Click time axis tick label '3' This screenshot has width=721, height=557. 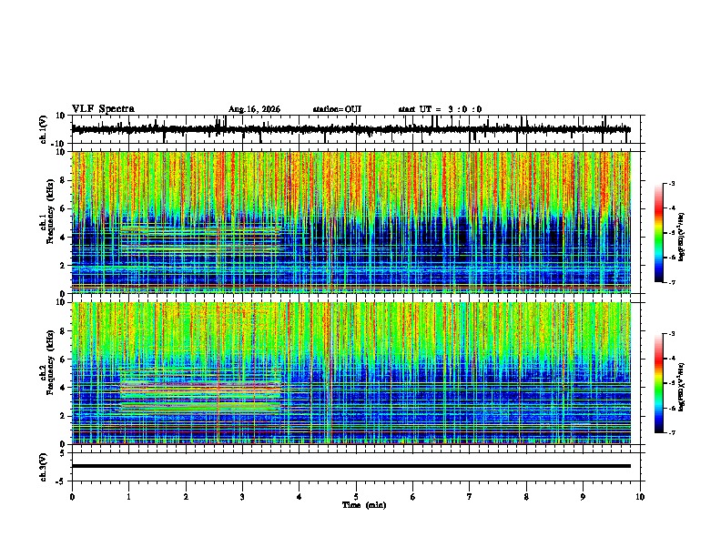click(242, 497)
